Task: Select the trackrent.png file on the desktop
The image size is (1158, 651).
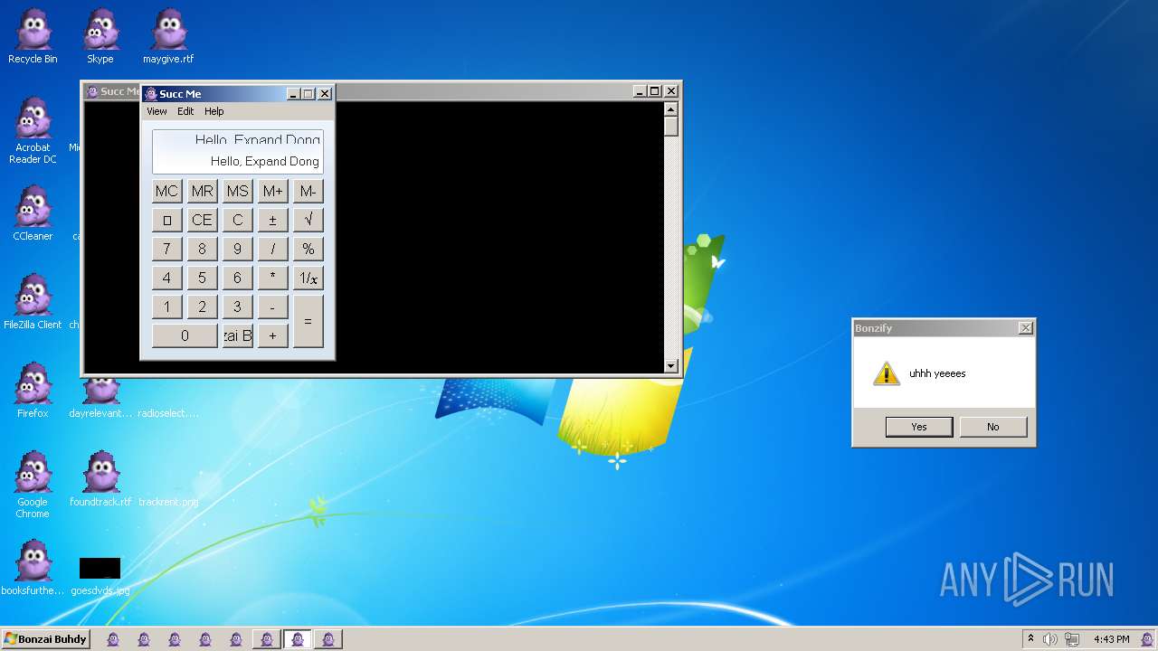Action: [168, 501]
